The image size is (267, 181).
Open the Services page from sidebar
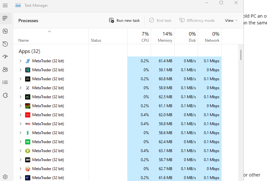(x=5, y=95)
